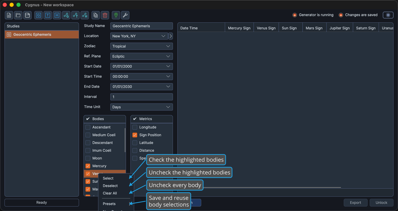398x211 pixels.
Task: Select Geocentric Ephemeris in Studies list
Action: 42,35
